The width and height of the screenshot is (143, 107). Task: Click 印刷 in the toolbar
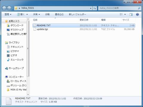(47, 15)
